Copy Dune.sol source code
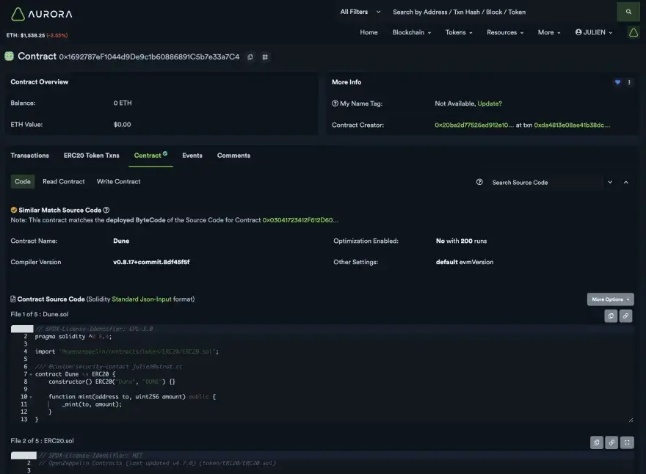The height and width of the screenshot is (474, 646). click(x=611, y=316)
